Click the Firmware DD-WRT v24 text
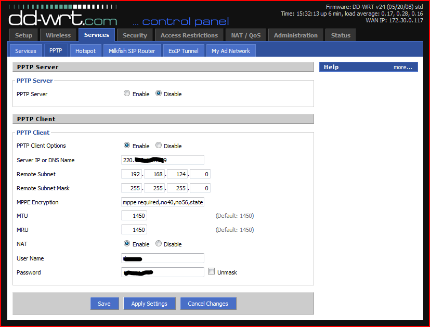430x327 pixels. 374,7
